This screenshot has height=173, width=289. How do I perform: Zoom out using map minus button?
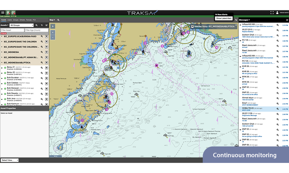pos(52,38)
